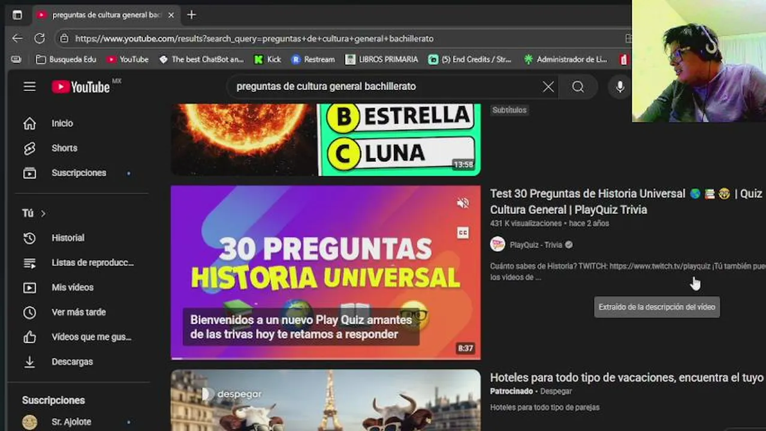Run the search with magnifier button

pos(578,87)
